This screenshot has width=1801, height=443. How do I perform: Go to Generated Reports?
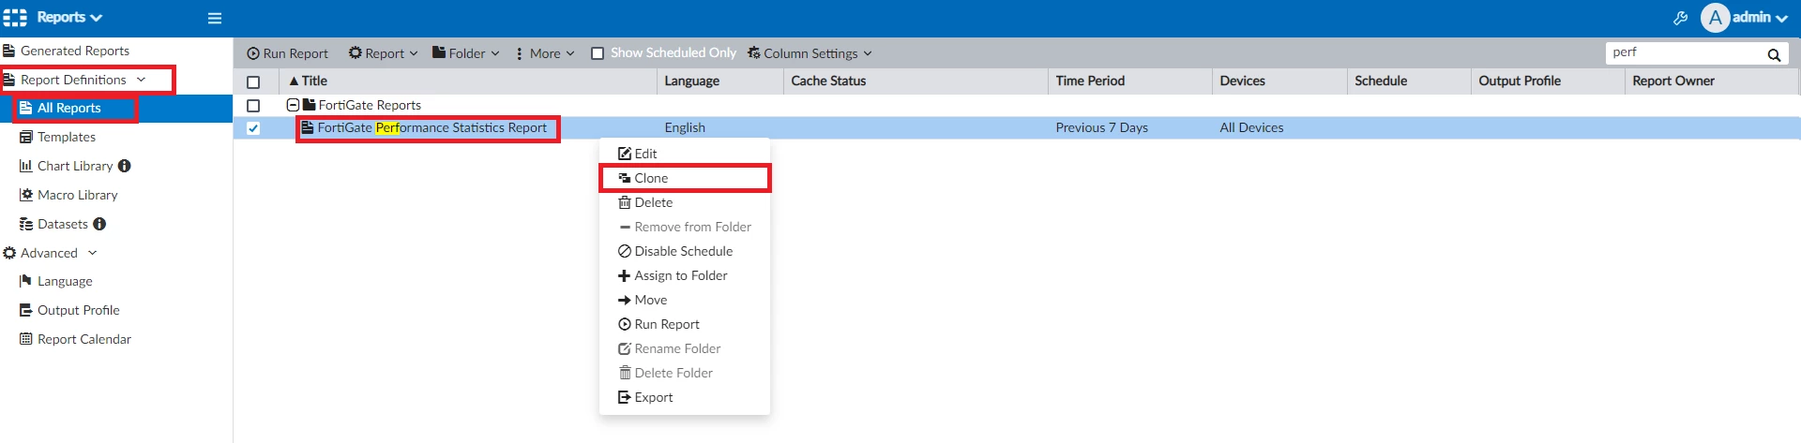click(116, 51)
